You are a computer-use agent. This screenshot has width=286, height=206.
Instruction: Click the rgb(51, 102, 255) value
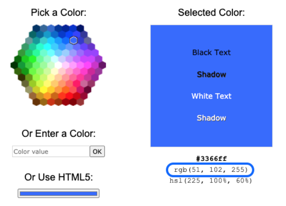211,170
